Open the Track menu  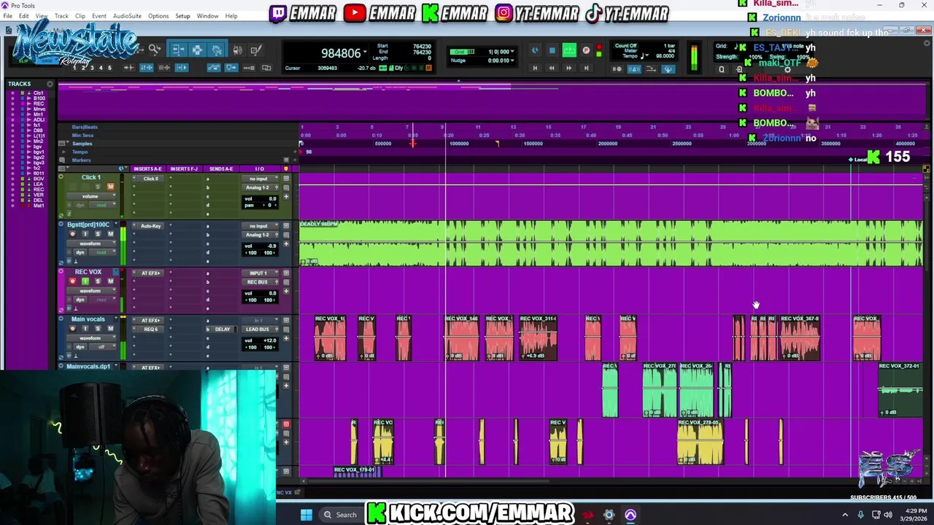coord(61,16)
